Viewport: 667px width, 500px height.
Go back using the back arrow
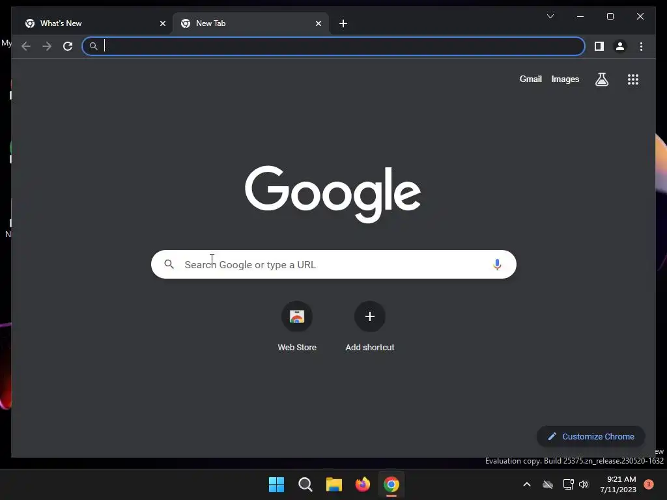(x=26, y=46)
